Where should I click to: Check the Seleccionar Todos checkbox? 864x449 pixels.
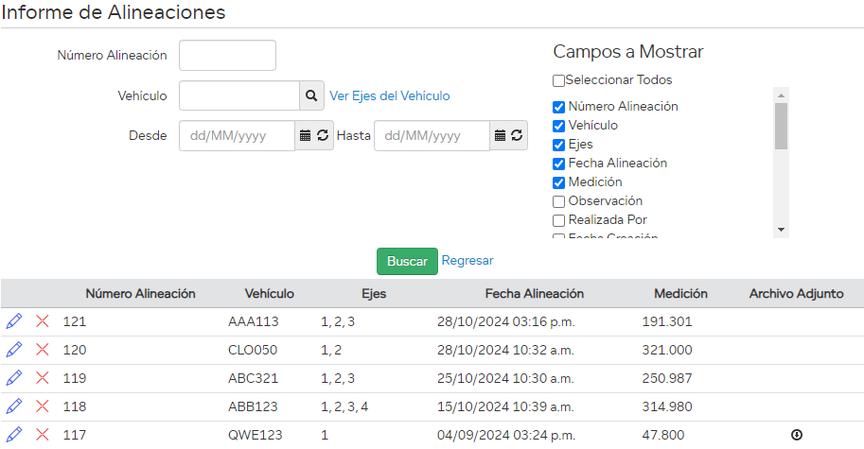(x=558, y=80)
